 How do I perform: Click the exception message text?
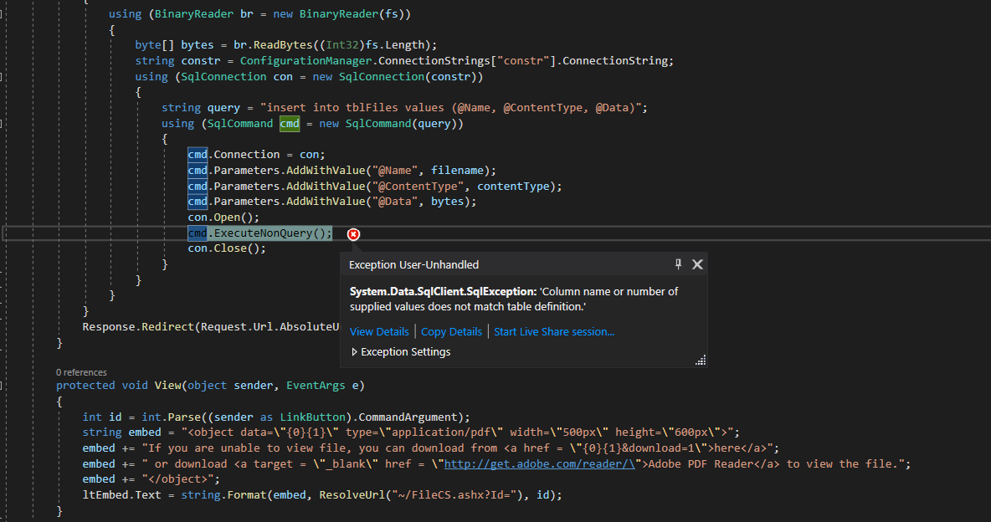514,299
